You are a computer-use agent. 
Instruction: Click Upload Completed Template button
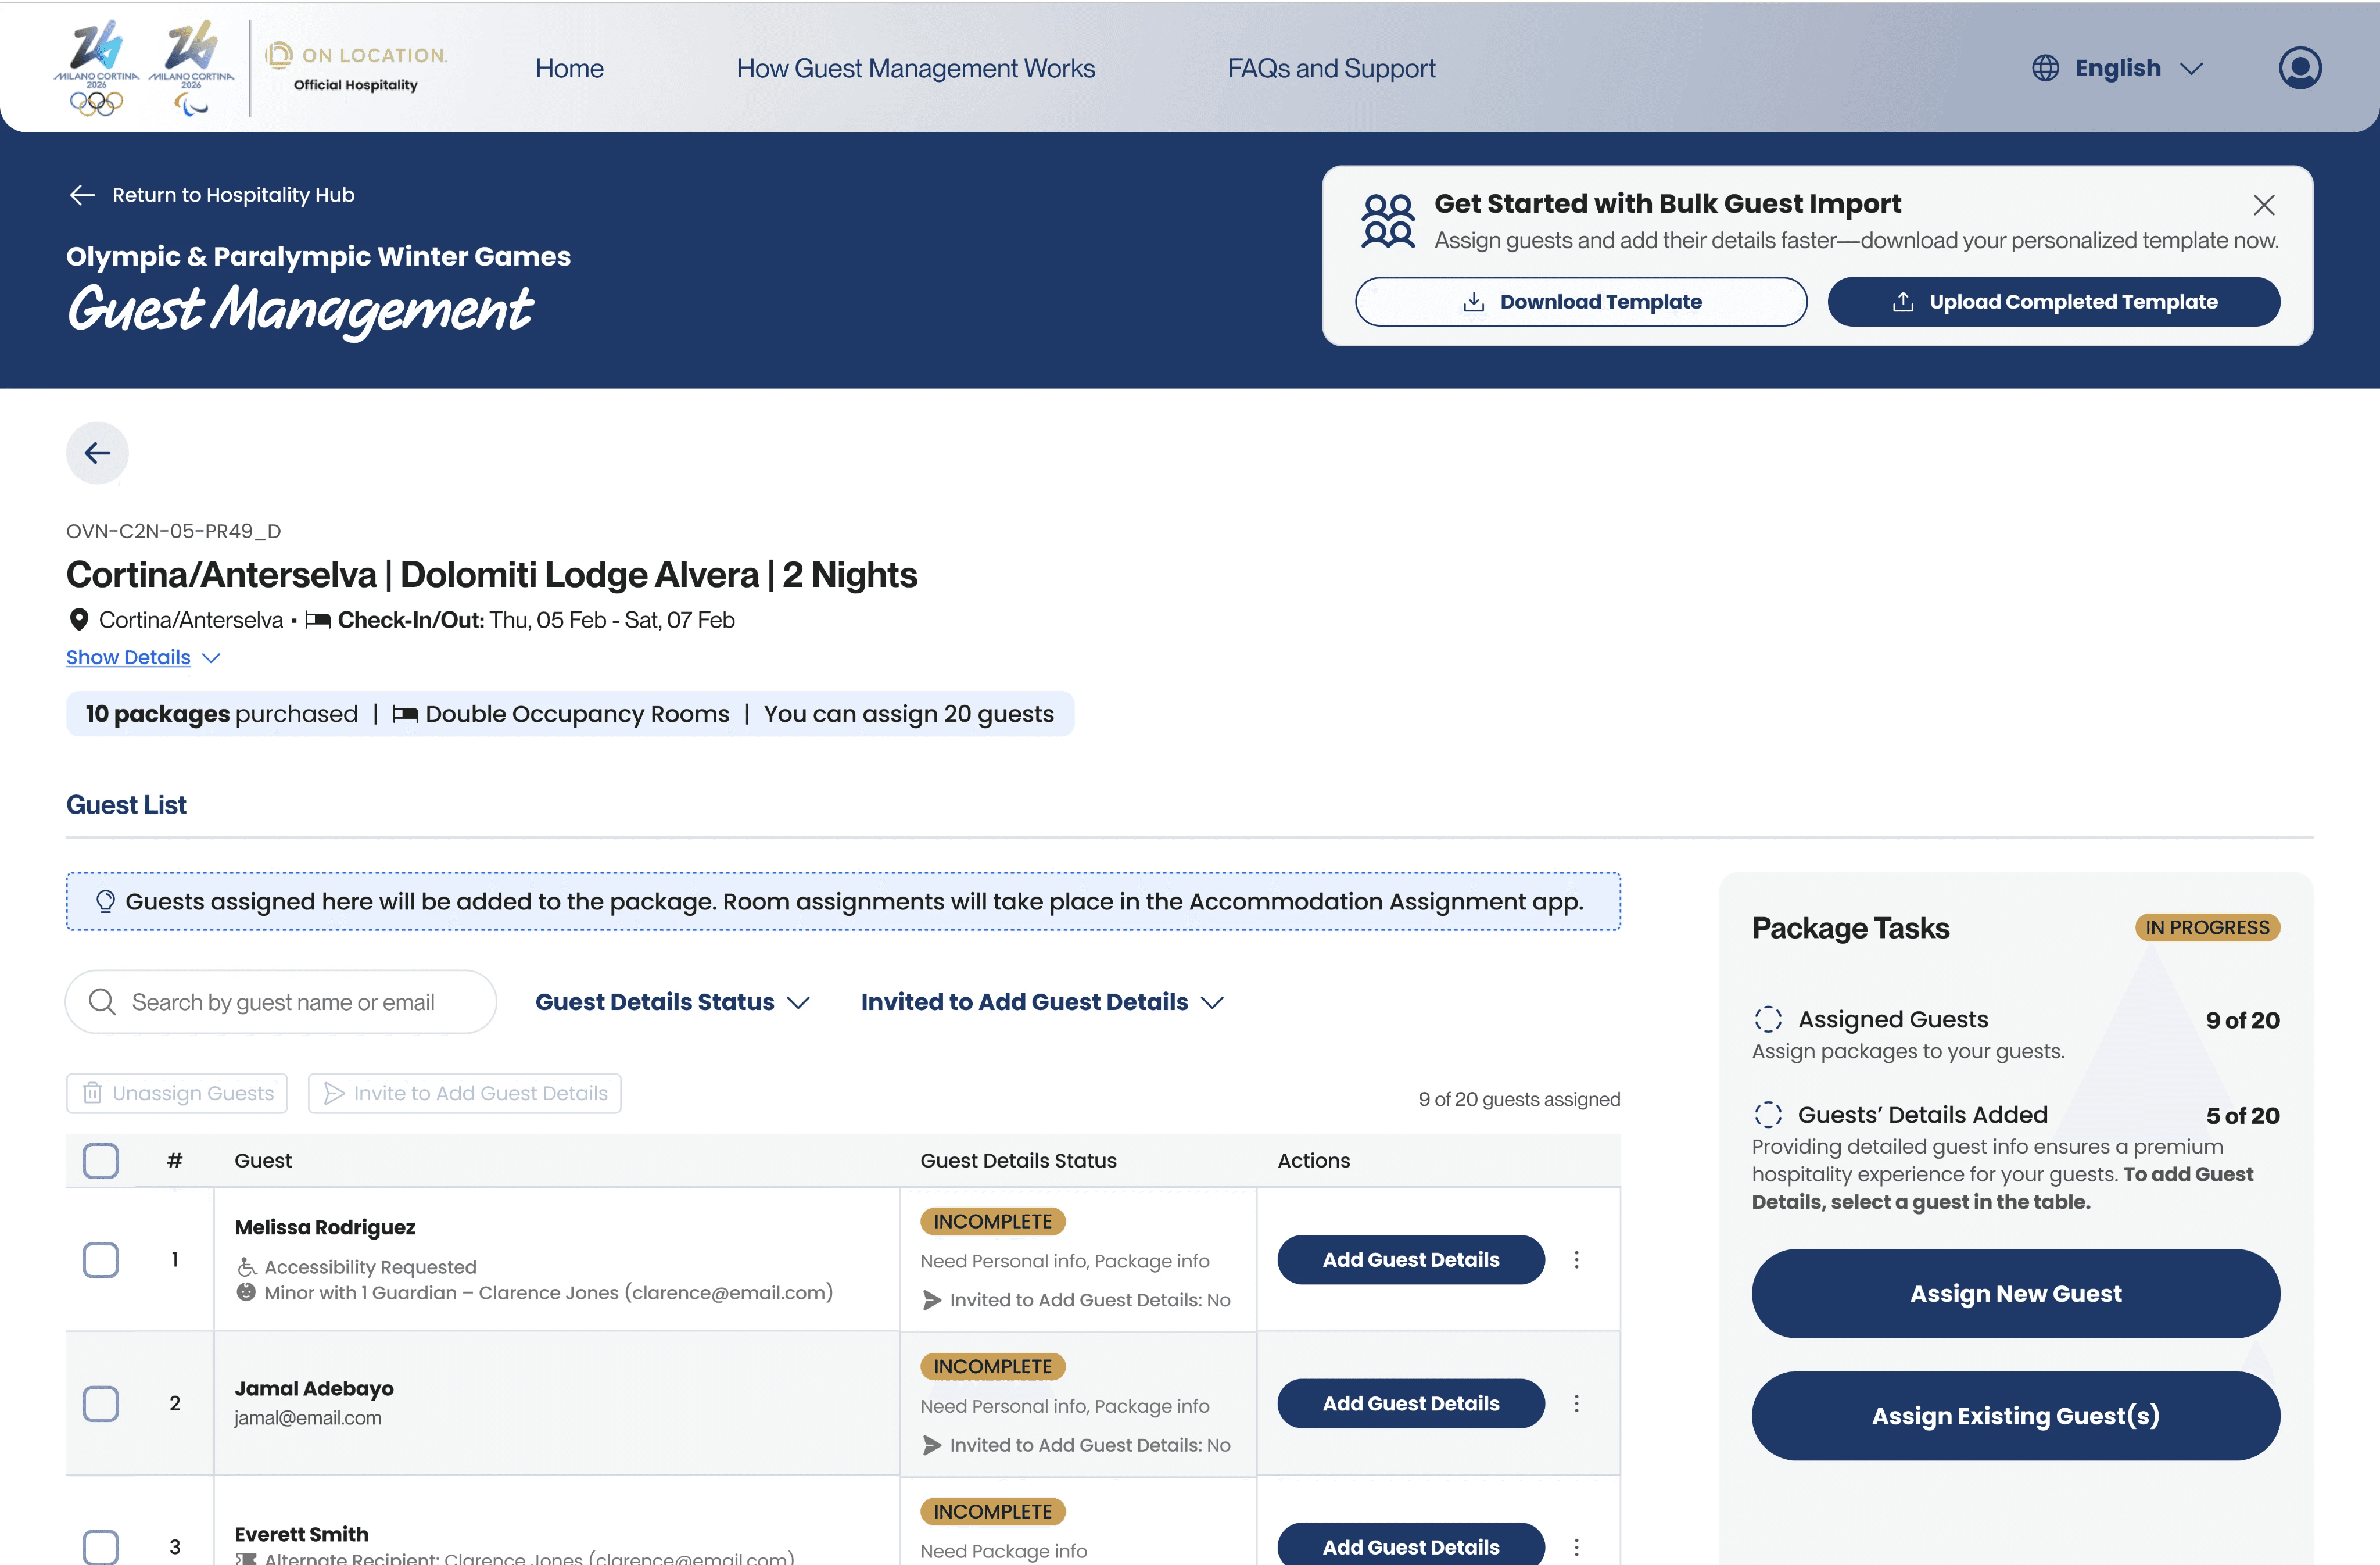2053,302
